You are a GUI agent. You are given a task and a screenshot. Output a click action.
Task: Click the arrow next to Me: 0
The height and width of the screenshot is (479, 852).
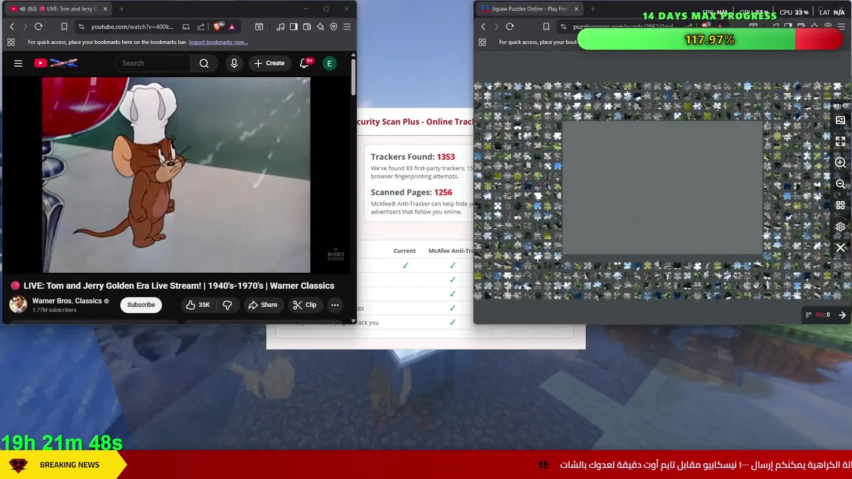pos(842,315)
